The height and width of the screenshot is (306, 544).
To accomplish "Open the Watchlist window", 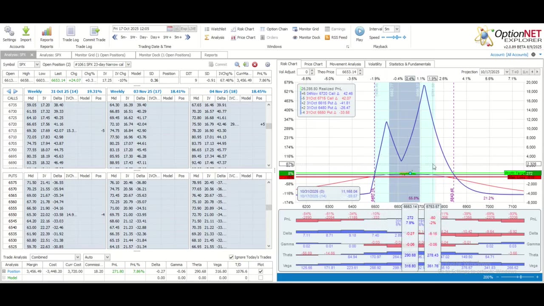I will (x=215, y=29).
